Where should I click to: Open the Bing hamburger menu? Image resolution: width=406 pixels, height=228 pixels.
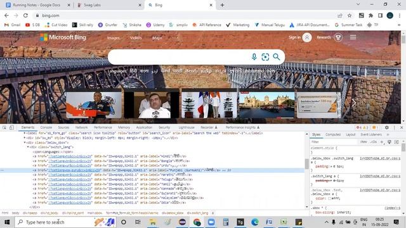(353, 37)
